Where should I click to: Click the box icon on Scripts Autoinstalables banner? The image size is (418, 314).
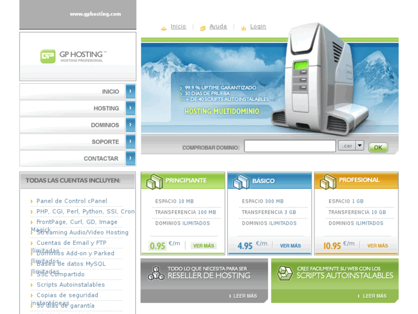[x=285, y=273]
